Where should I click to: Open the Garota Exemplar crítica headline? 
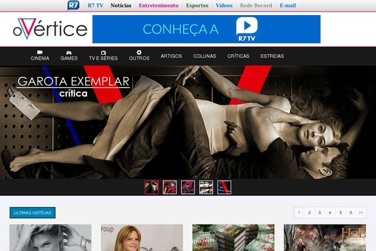(x=73, y=87)
